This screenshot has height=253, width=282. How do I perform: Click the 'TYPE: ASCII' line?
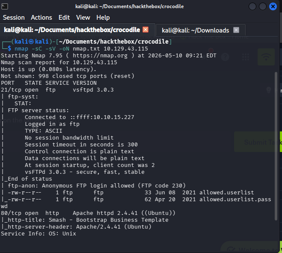pyautogui.click(x=44, y=131)
